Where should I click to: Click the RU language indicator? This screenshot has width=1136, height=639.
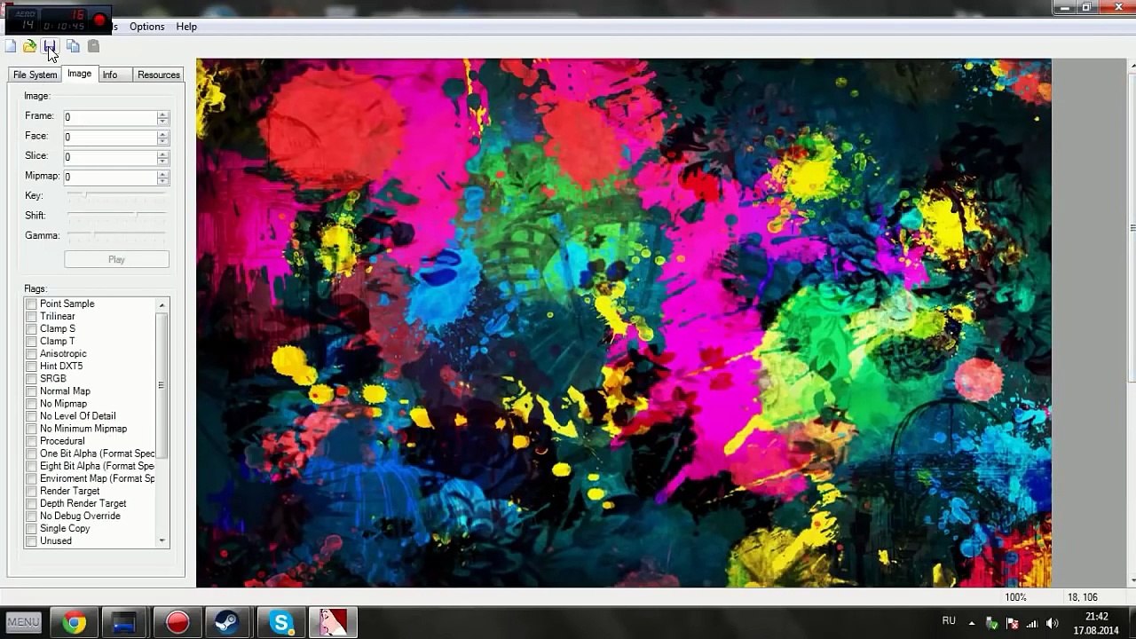[x=949, y=621]
